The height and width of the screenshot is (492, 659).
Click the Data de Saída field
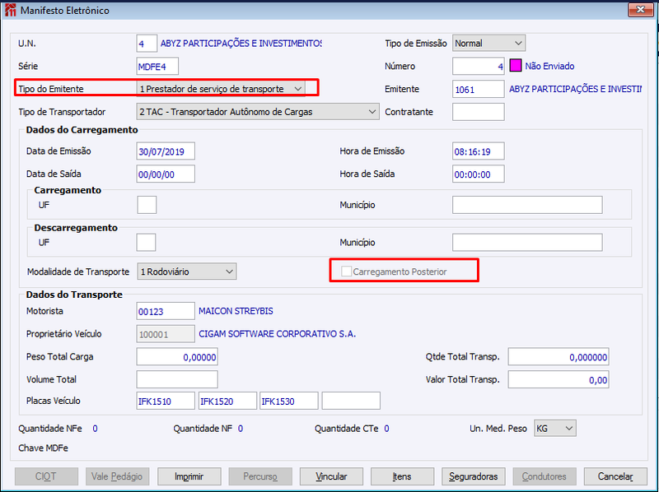tap(166, 174)
